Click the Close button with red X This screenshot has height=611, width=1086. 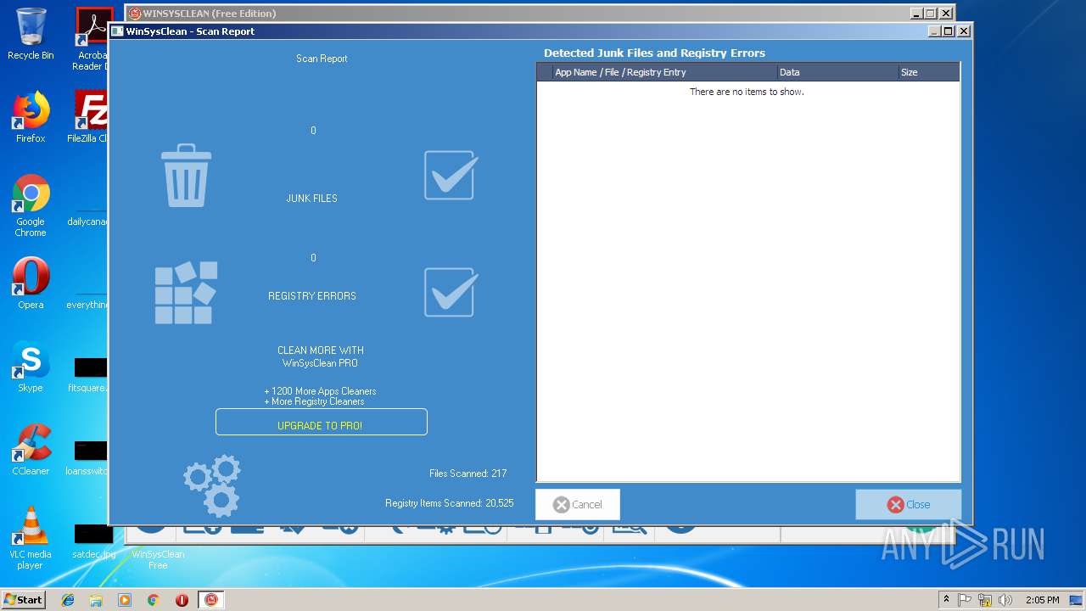point(909,504)
